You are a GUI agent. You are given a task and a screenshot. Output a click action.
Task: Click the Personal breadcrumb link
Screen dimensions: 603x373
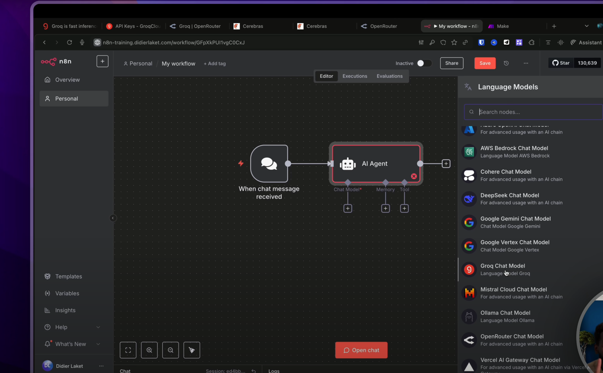tap(138, 63)
